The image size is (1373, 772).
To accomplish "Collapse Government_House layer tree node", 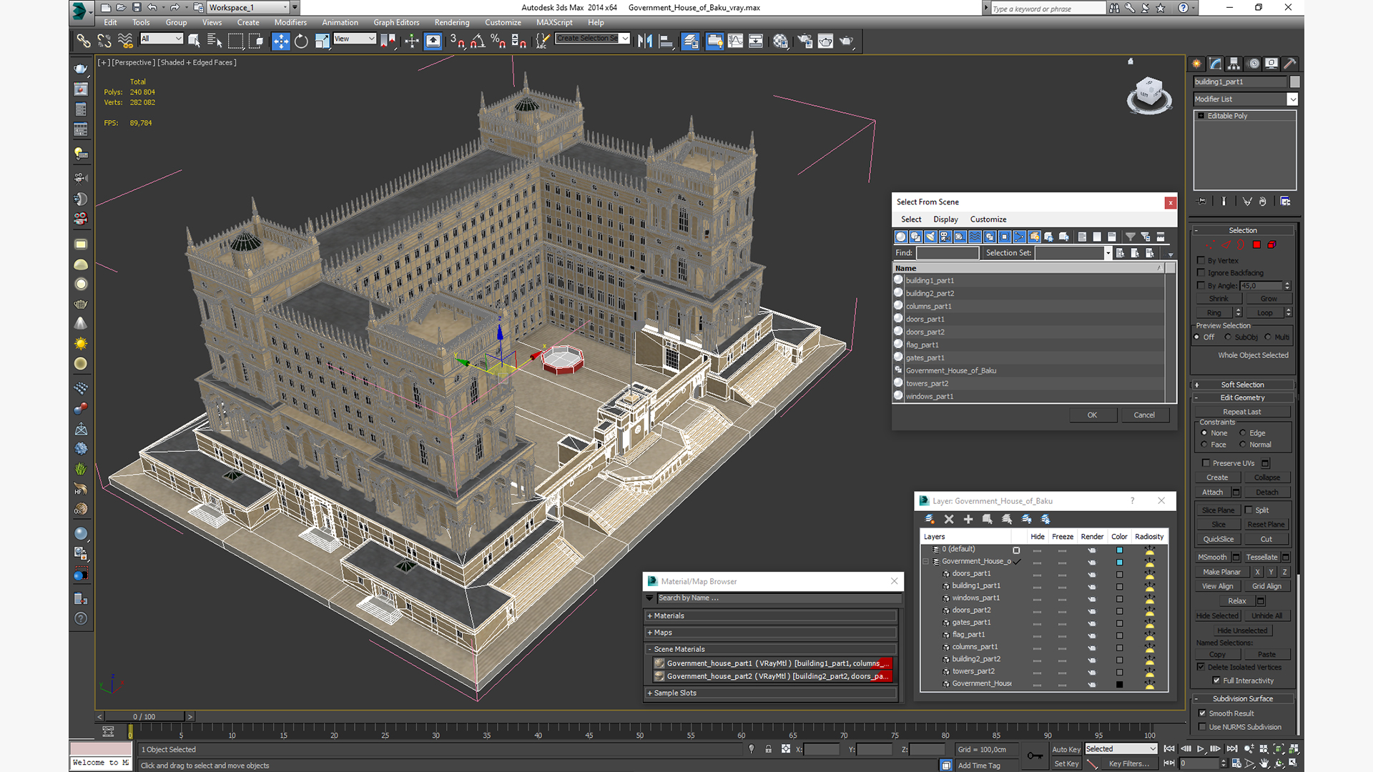I will coord(926,562).
